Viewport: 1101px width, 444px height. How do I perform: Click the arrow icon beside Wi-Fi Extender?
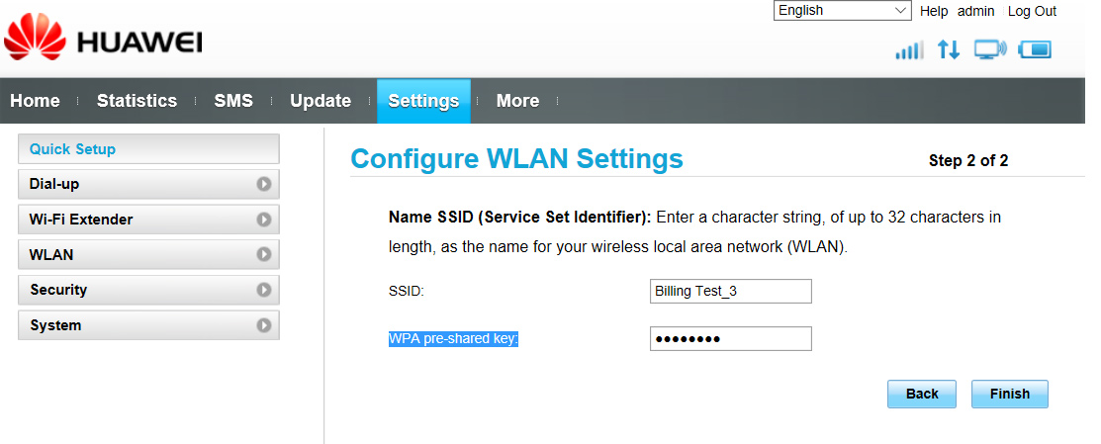pyautogui.click(x=263, y=220)
